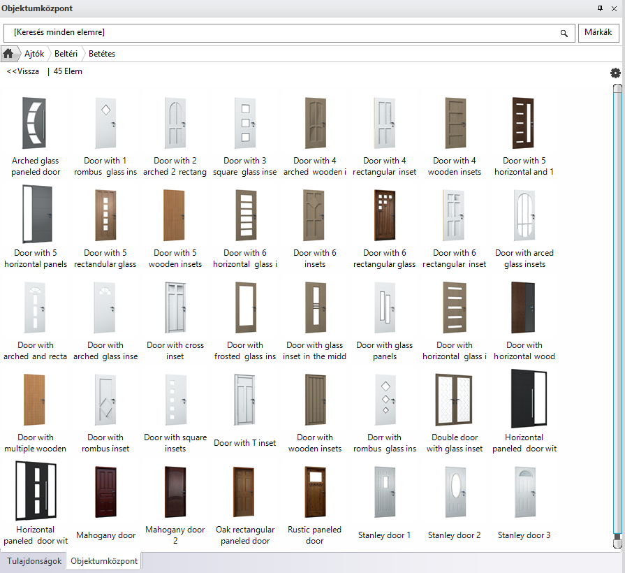Viewport: 625px width, 573px height.
Task: Navigate to Beltéri in the breadcrumb
Action: [x=66, y=54]
